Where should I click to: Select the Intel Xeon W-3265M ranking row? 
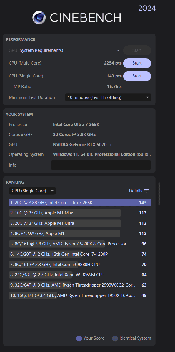tap(80, 275)
